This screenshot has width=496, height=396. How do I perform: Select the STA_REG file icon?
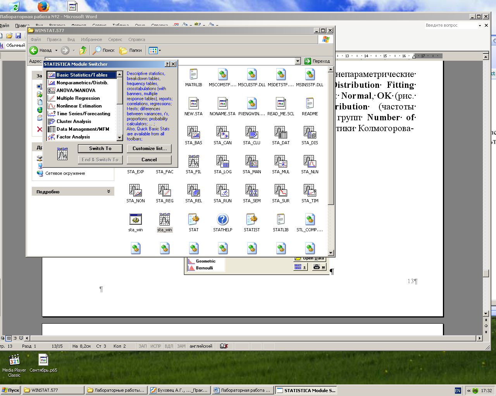pyautogui.click(x=164, y=191)
